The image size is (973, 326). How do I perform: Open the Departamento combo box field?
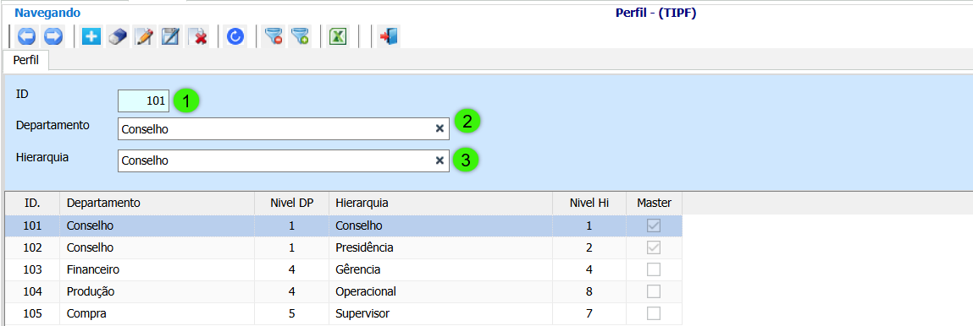click(x=284, y=128)
